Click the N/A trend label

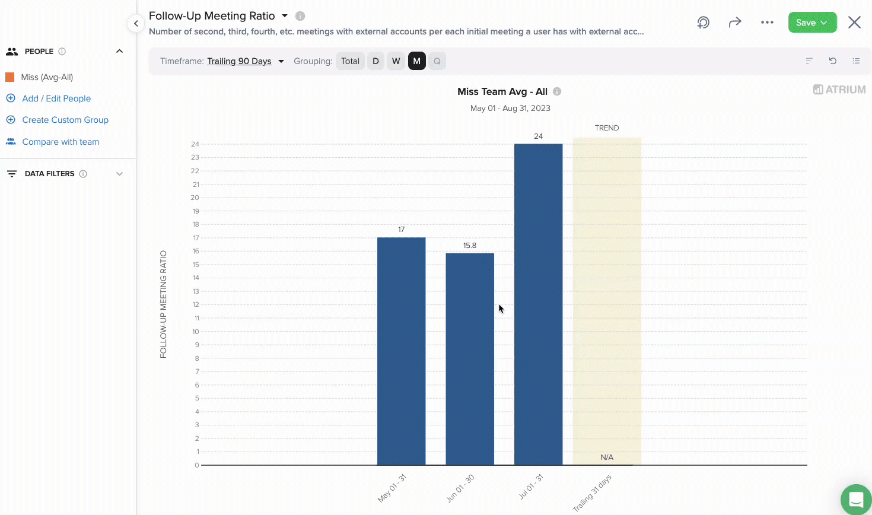pos(607,457)
